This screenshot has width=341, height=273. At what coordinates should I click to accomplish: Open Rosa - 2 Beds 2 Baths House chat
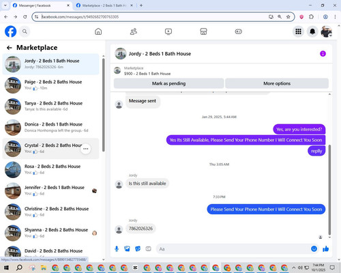tap(50, 170)
